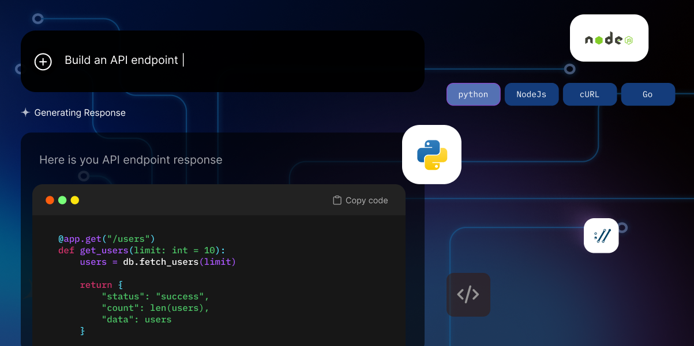Click the sparkle icon beside Generating Response

tap(25, 113)
